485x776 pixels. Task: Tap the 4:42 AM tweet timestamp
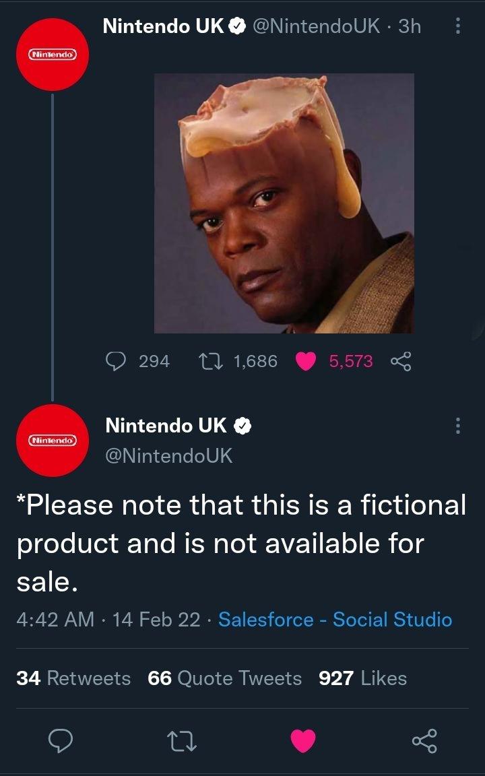point(55,619)
